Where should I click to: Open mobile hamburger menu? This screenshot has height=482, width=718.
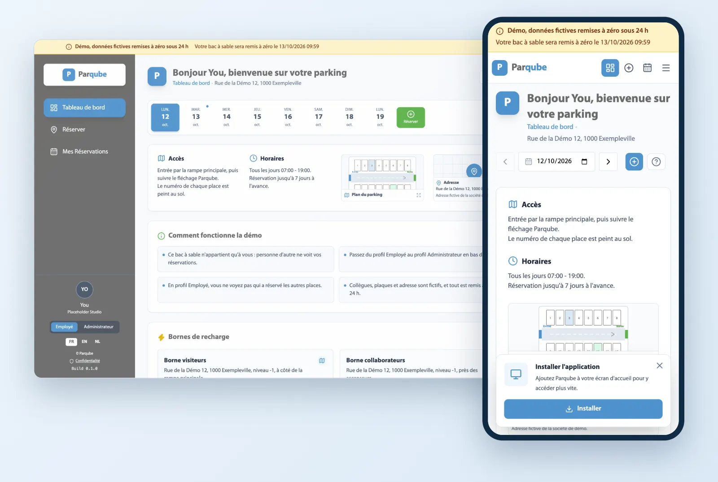[x=666, y=68]
